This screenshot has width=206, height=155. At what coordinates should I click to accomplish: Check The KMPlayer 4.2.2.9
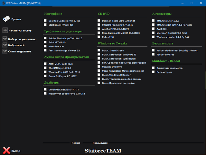point(45,68)
